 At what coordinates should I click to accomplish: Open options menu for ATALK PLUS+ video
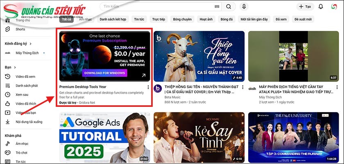(337, 87)
